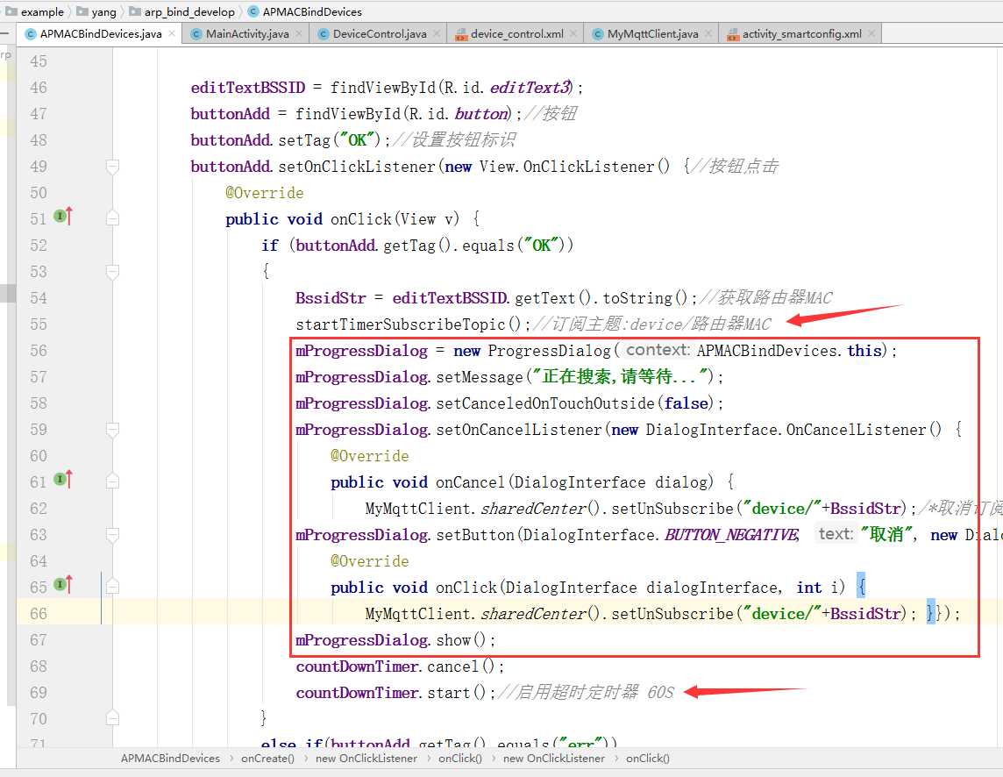Click the last onClick() in bottom breadcrumb
Image resolution: width=1003 pixels, height=777 pixels.
click(x=647, y=759)
